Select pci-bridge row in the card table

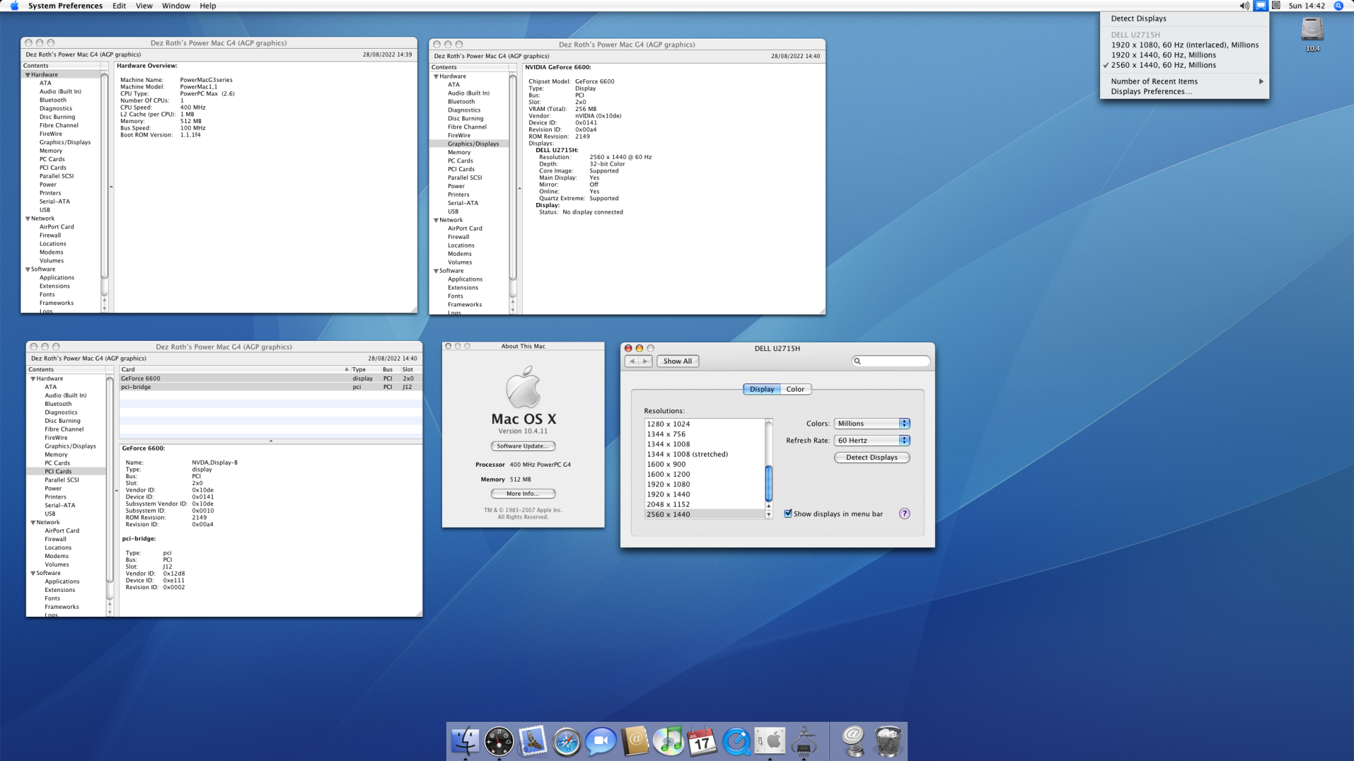[271, 387]
